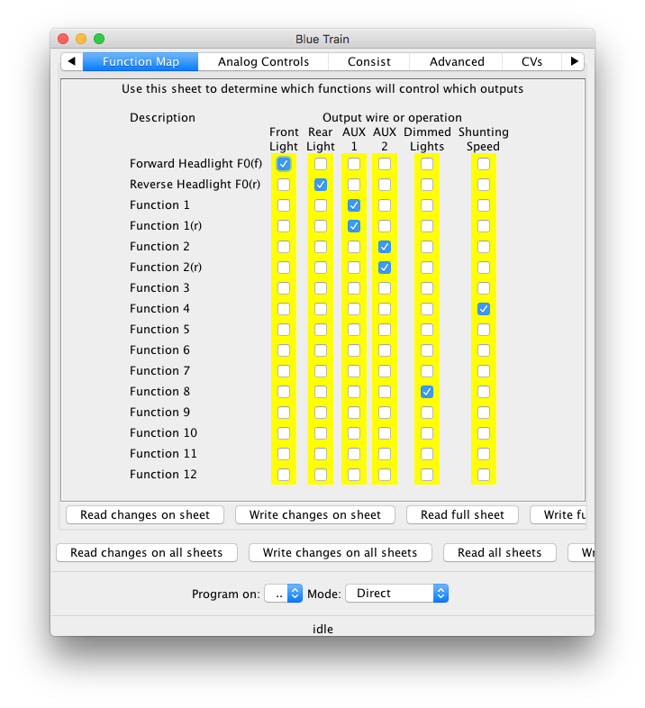Click Read changes on sheet button
The height and width of the screenshot is (708, 645).
pos(145,515)
